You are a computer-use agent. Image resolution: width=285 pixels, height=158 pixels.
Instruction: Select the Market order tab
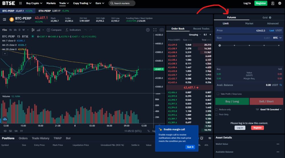[249, 24]
